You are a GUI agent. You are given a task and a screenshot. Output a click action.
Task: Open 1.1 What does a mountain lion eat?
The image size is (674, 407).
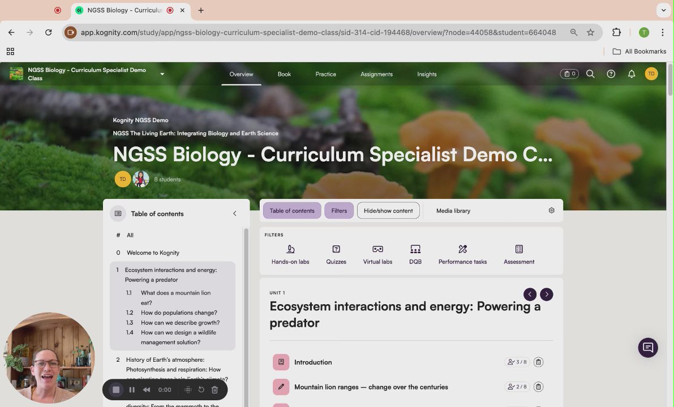(176, 297)
